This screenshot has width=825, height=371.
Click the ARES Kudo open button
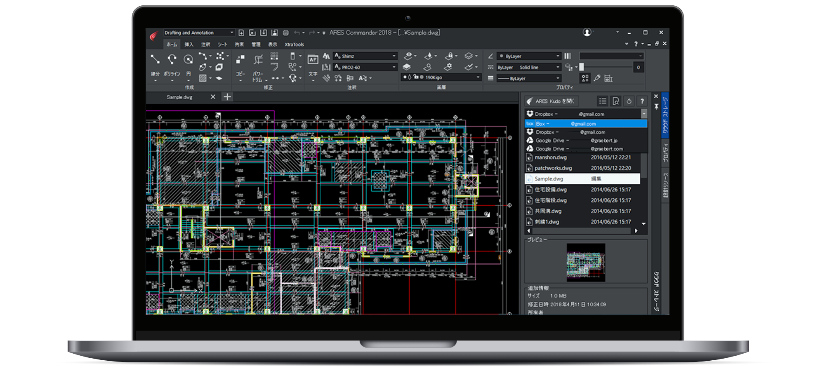coord(551,101)
